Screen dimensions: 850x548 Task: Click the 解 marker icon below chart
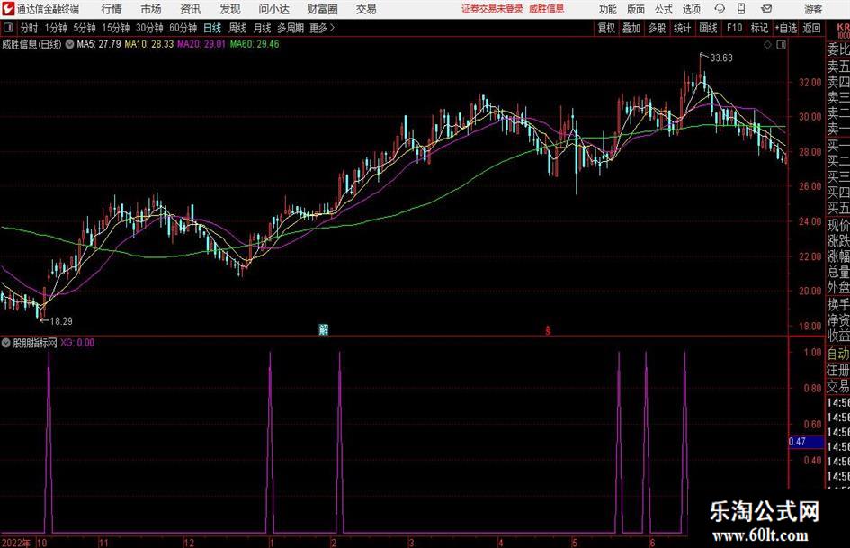tap(323, 329)
